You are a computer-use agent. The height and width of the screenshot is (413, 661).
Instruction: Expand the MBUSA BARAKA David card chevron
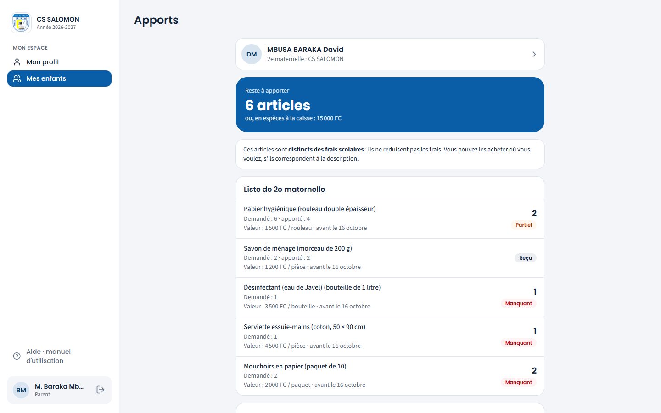(x=534, y=54)
